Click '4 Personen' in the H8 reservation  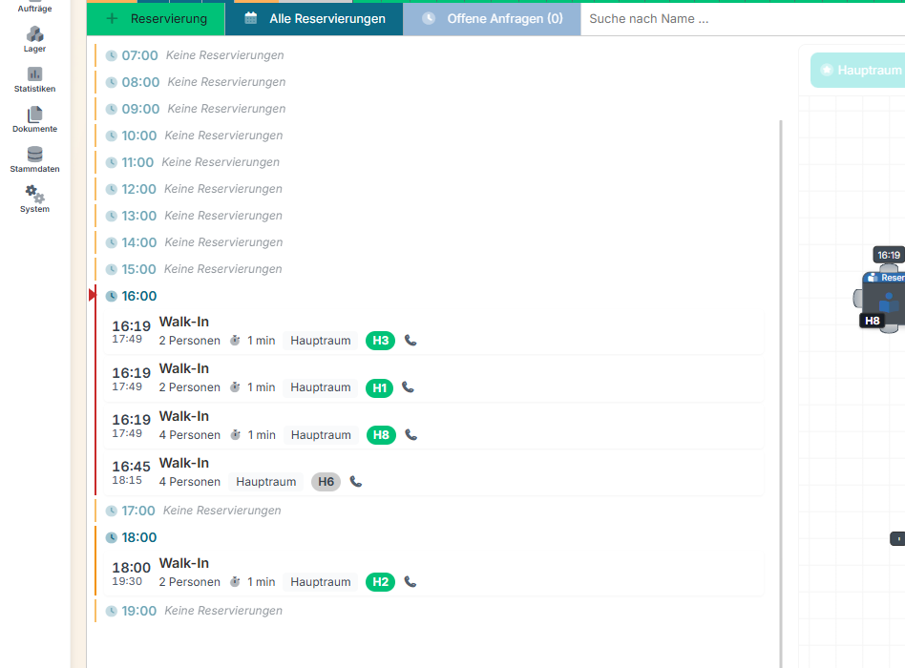tap(190, 435)
